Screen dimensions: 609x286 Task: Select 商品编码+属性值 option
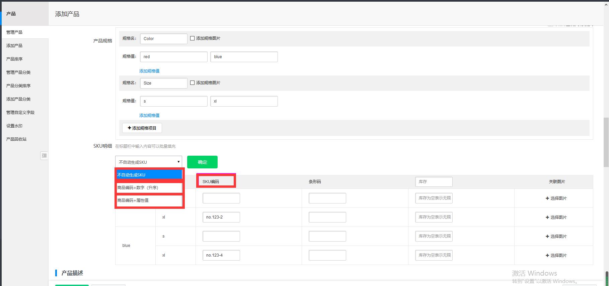pyautogui.click(x=149, y=200)
